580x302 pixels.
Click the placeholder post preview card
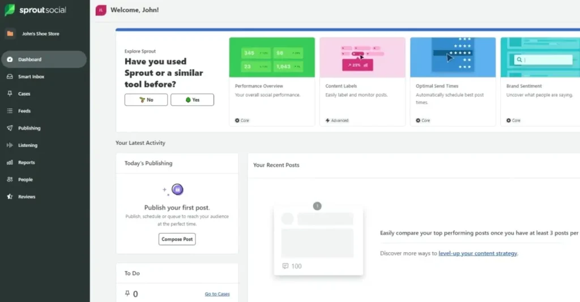pos(318,241)
